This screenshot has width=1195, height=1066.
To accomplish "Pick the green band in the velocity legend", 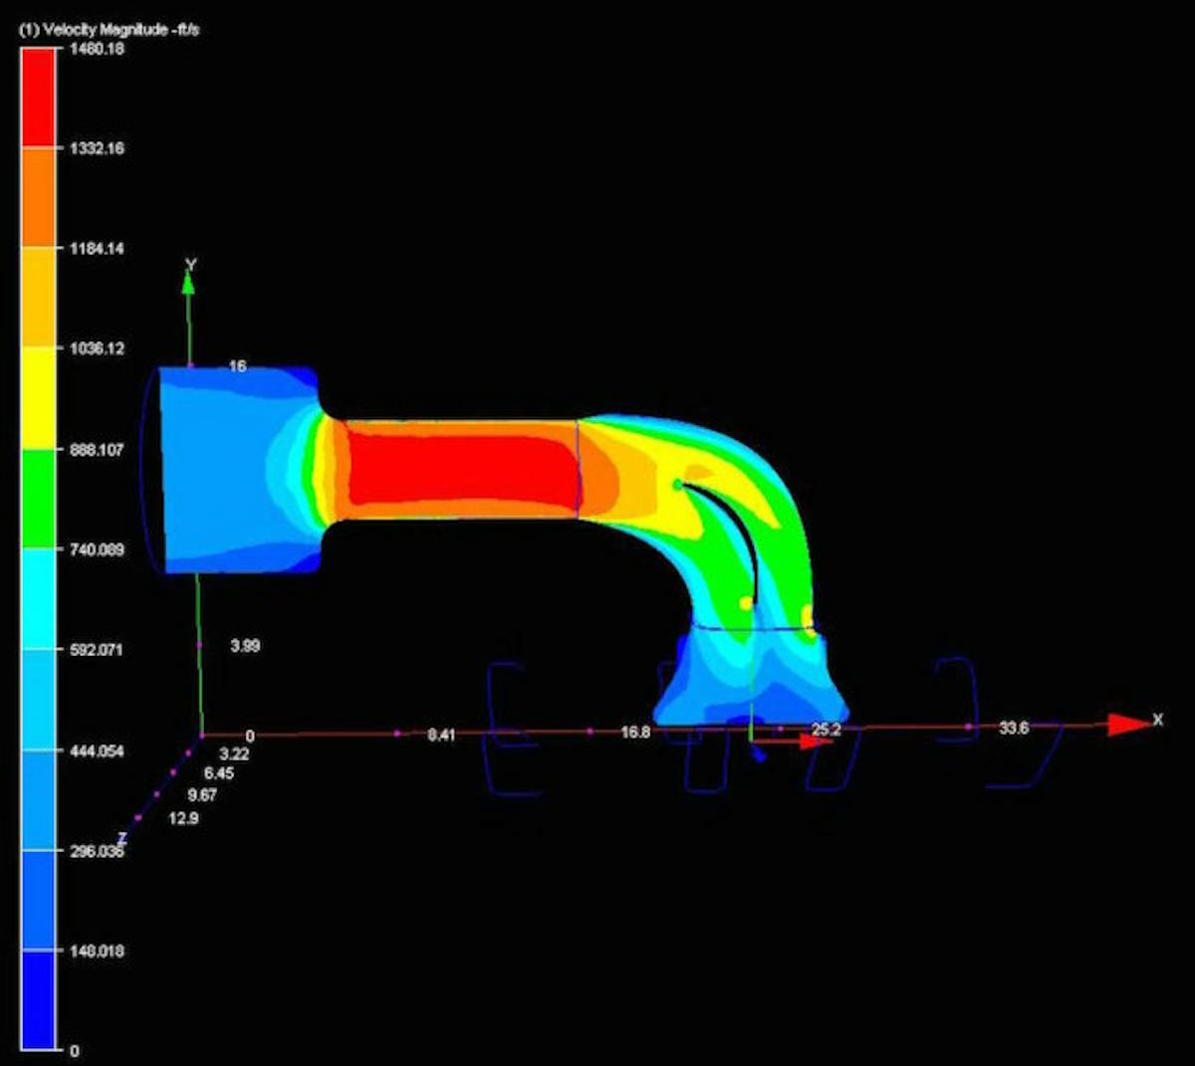I will click(39, 498).
